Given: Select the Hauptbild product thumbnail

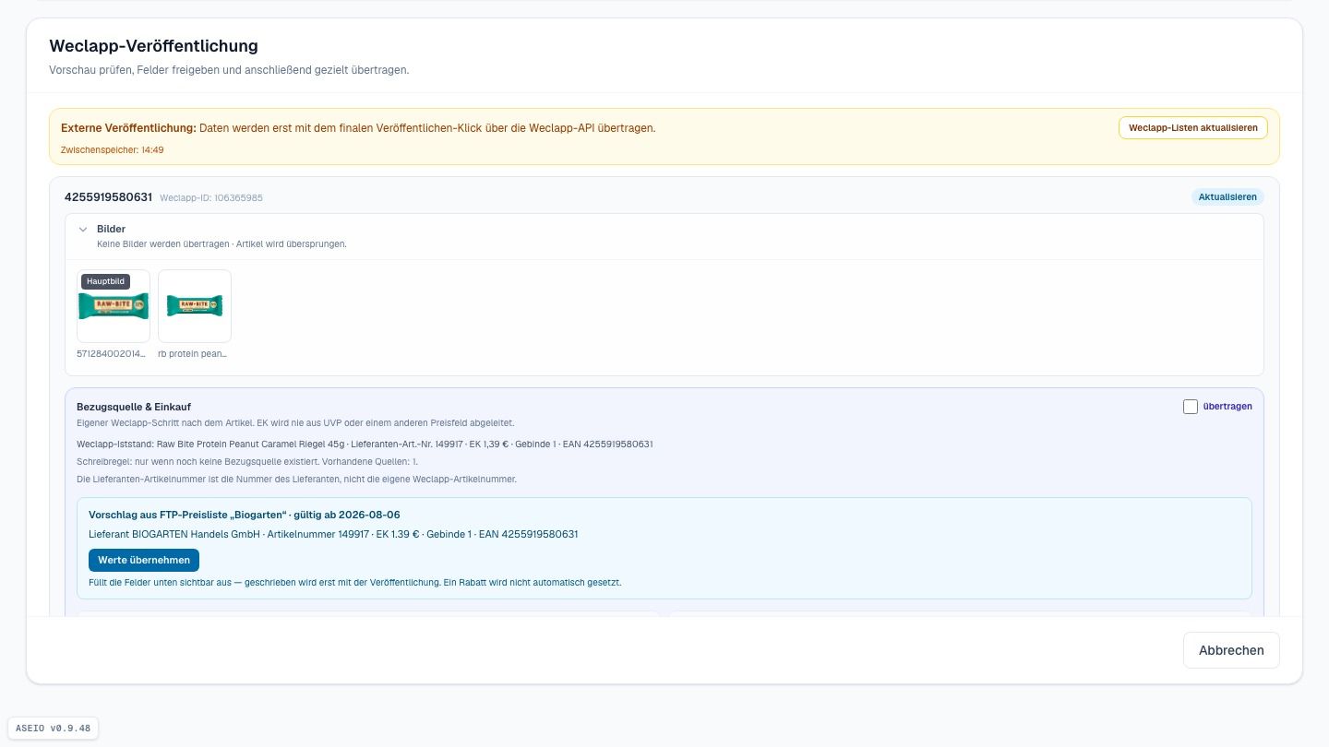Looking at the screenshot, I should pos(114,306).
